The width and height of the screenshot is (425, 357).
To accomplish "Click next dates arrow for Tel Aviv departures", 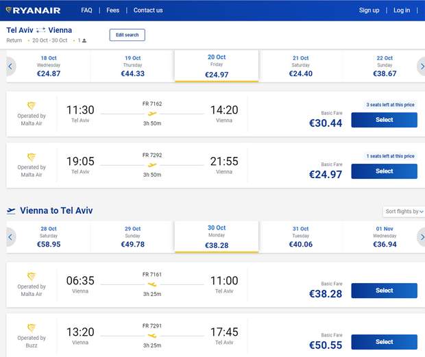I will [420, 66].
